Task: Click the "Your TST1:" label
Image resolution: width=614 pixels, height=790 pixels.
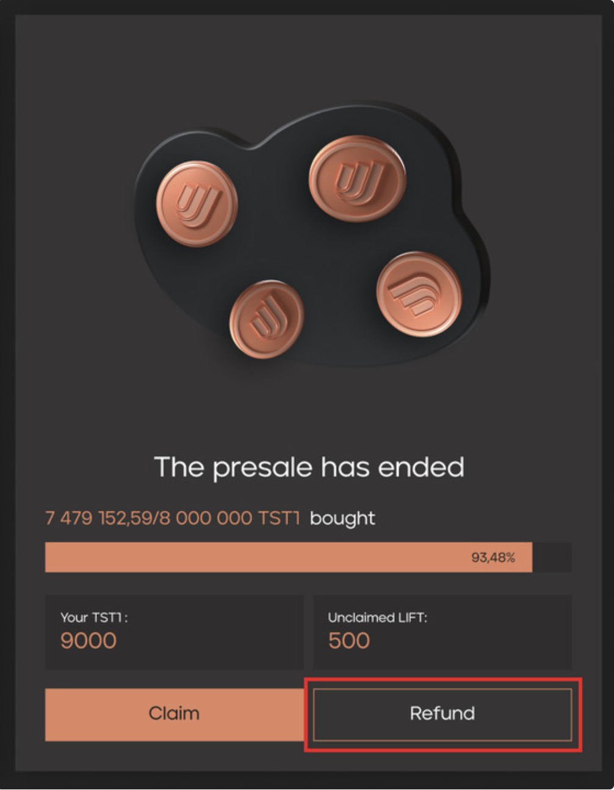Action: (94, 617)
